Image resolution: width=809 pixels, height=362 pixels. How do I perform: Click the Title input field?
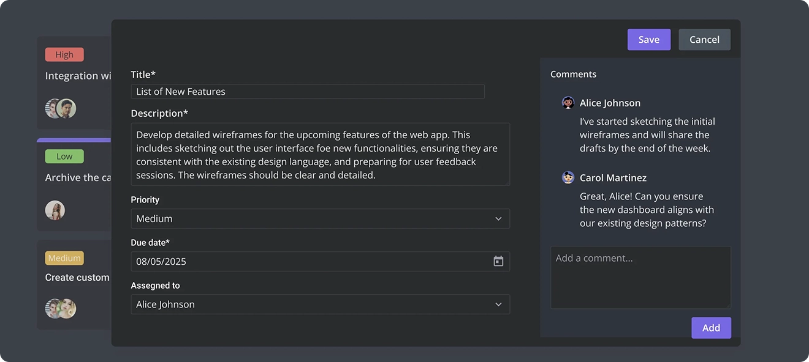tap(306, 90)
